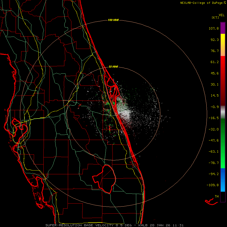227x227 pixels.
Task: Click the KMLB radar site identifier
Action: pos(143,225)
